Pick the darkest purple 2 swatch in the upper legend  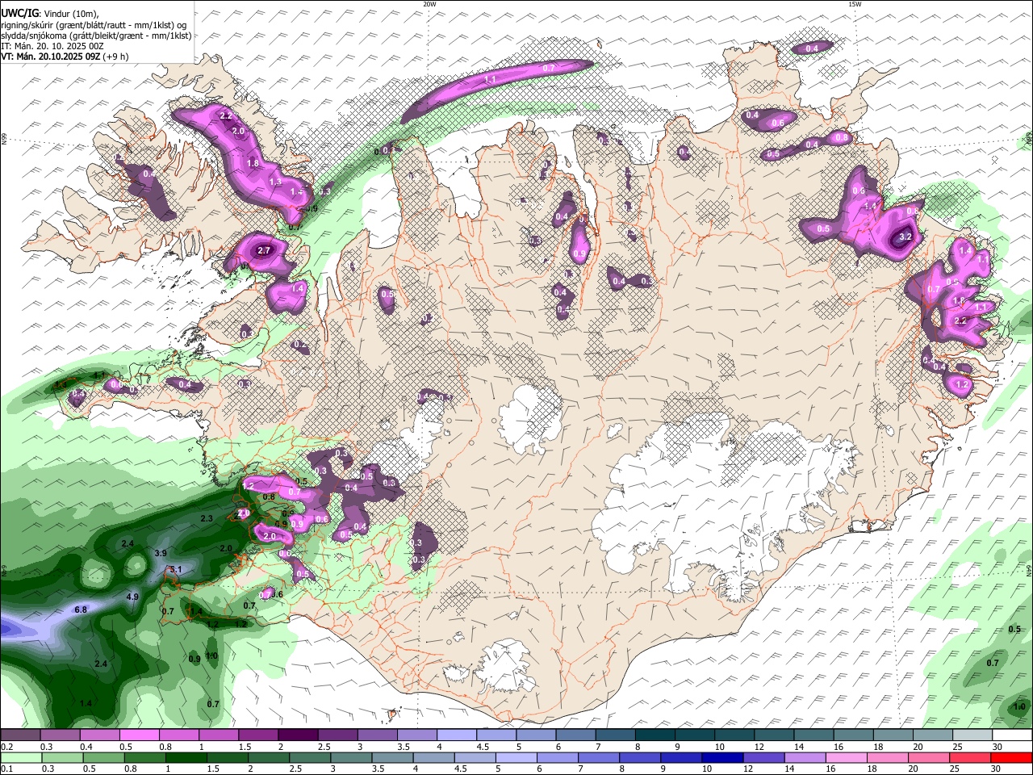point(297,735)
